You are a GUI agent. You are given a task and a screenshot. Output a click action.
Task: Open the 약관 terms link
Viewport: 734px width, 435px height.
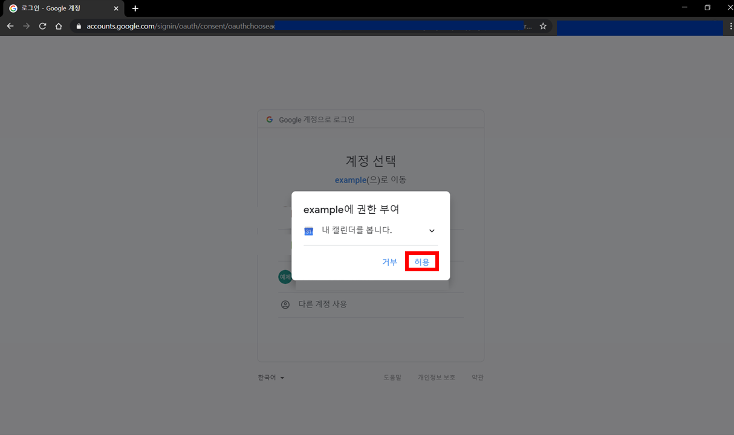coord(478,378)
